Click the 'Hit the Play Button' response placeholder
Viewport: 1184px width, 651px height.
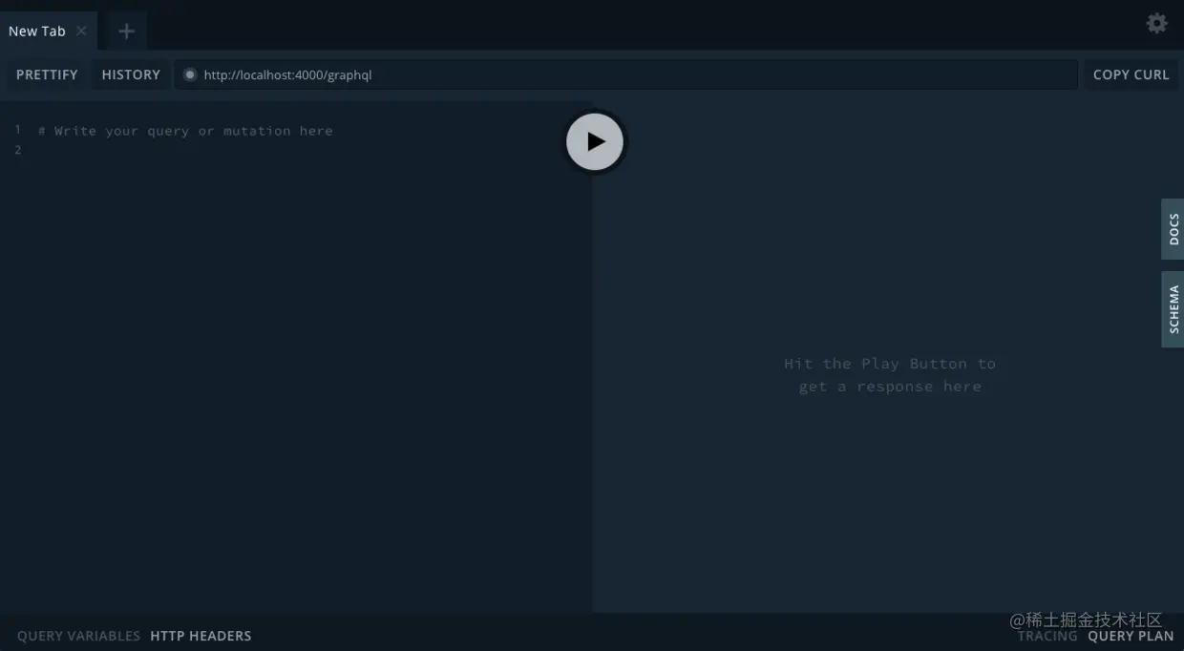[x=890, y=375]
